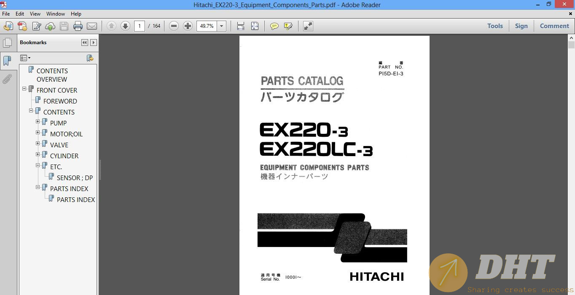The image size is (575, 295).
Task: Collapse the ETC. bookmark
Action: tap(38, 165)
